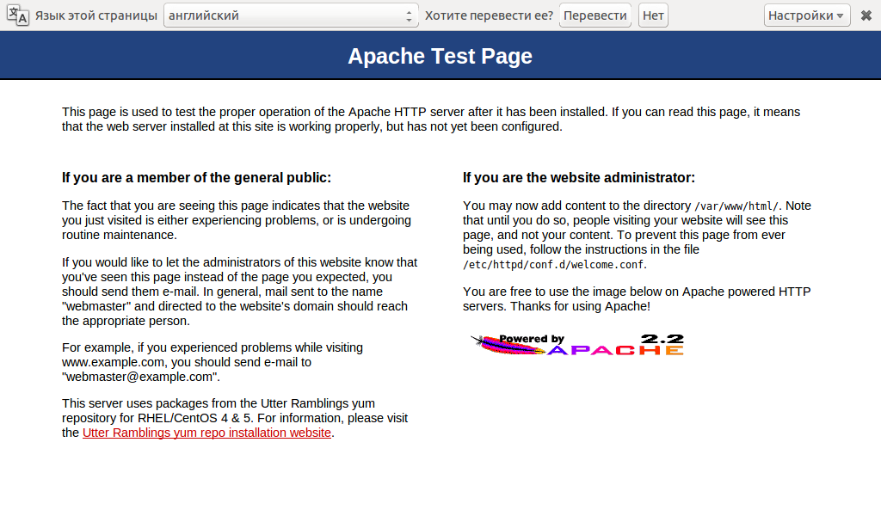
Task: Click the /var/www/html/ directory path text
Action: tap(736, 206)
